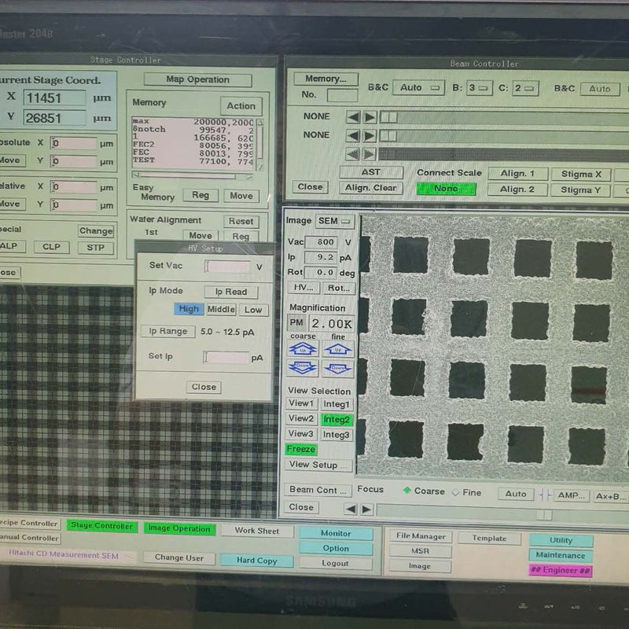Open the Image SEM dropdown
The image size is (629, 629).
click(333, 221)
